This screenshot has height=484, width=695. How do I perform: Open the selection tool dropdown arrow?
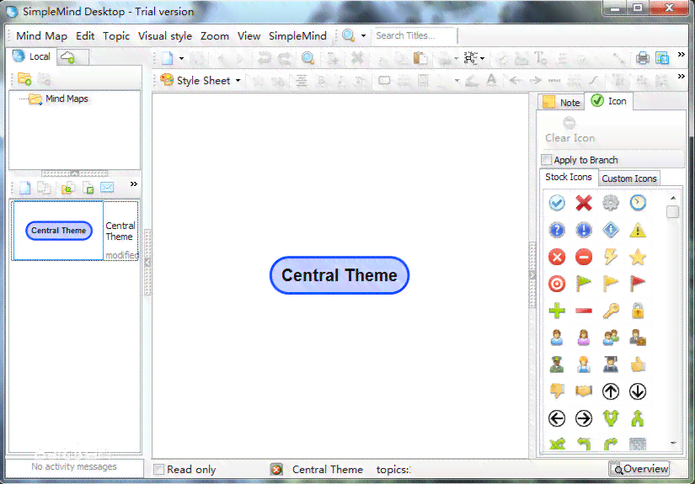(482, 58)
